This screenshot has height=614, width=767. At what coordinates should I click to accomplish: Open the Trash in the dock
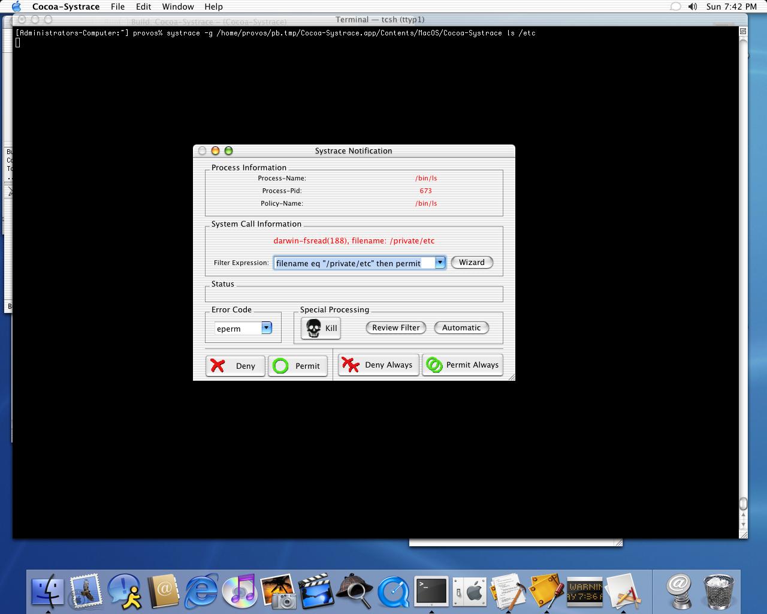pyautogui.click(x=718, y=591)
